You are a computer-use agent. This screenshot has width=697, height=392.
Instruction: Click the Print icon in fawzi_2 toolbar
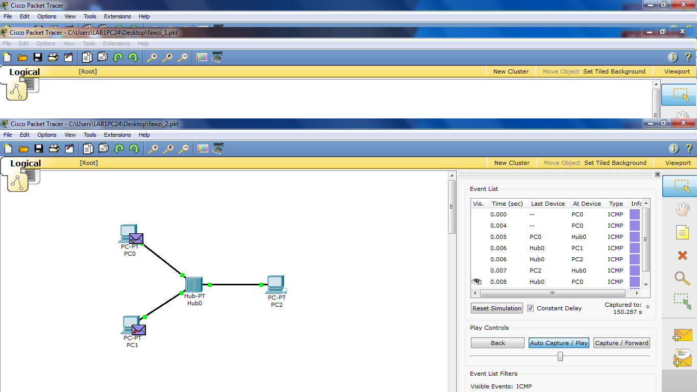pyautogui.click(x=54, y=149)
